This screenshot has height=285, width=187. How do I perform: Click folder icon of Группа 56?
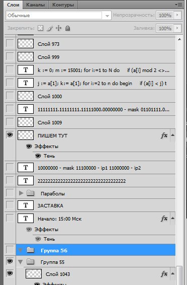tap(31, 250)
